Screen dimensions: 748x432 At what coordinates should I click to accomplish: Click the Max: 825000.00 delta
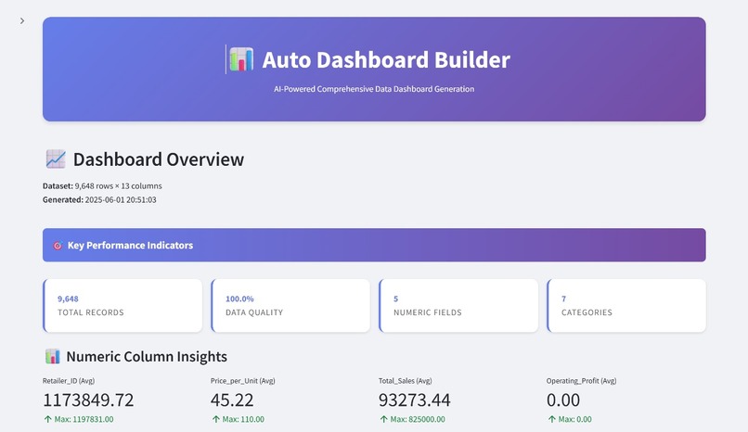tap(418, 419)
